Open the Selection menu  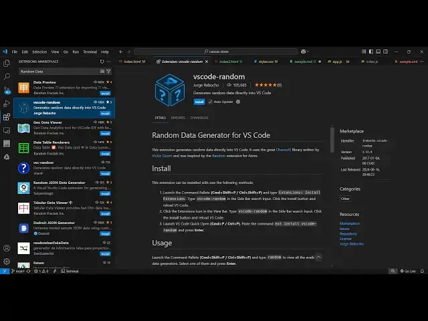39,51
